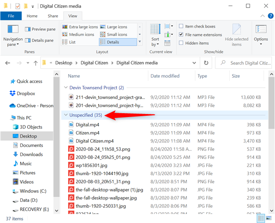Open Documents in navigation pane
The image size is (275, 223).
28,145
